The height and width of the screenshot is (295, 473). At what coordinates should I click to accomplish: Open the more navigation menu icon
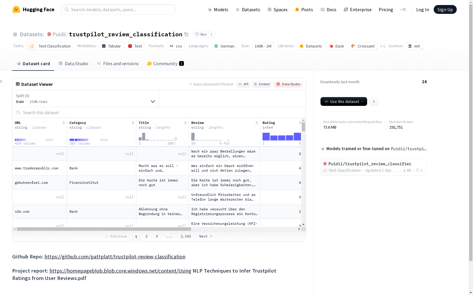403,9
